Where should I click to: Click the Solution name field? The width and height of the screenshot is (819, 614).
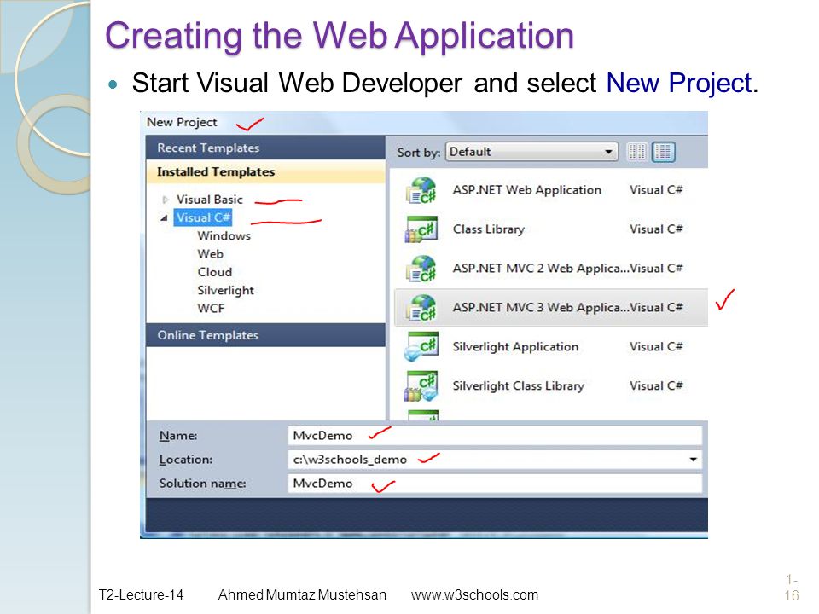coord(495,484)
